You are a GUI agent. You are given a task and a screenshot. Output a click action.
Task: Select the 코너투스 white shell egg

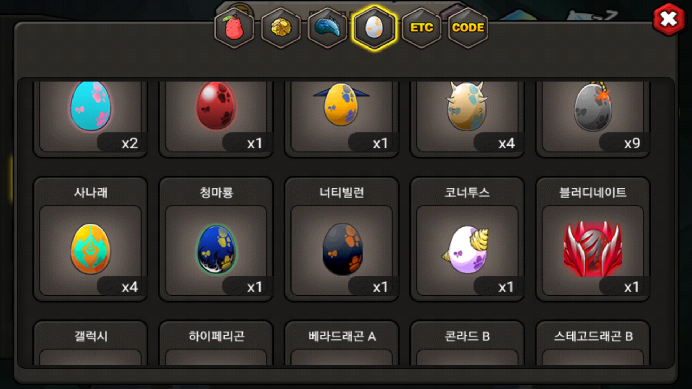(x=467, y=239)
